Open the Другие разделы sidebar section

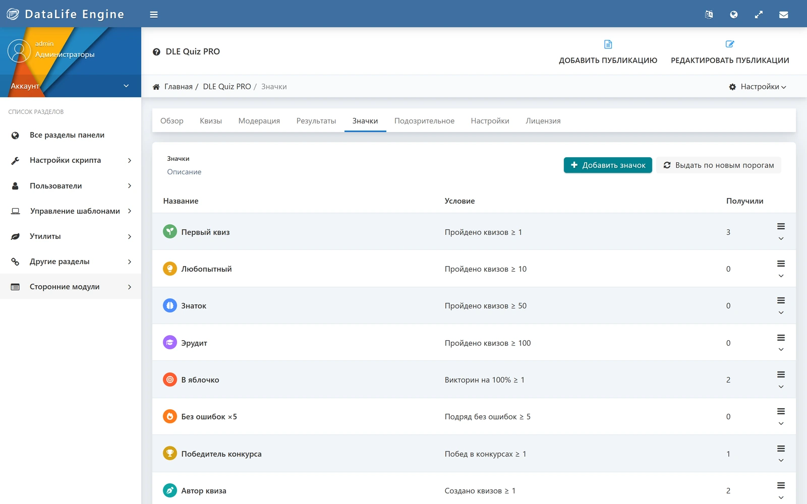point(71,261)
